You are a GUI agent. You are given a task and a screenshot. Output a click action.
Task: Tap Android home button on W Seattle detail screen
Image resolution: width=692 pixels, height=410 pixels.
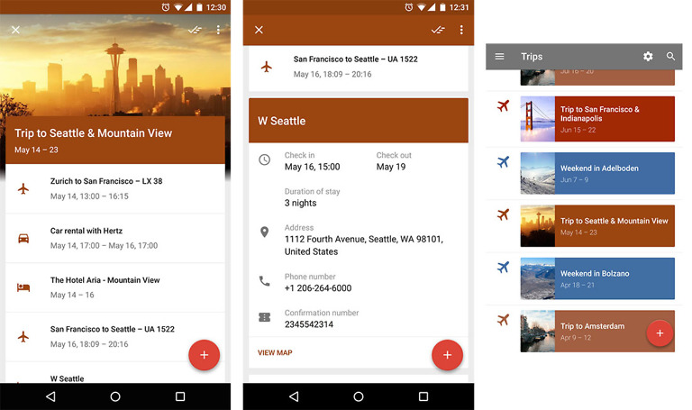(x=359, y=396)
